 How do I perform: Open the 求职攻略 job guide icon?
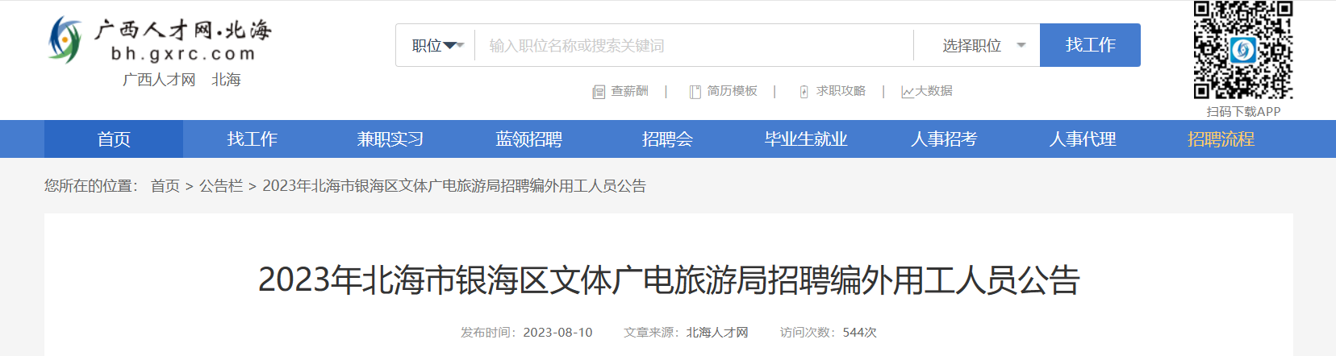(x=804, y=92)
